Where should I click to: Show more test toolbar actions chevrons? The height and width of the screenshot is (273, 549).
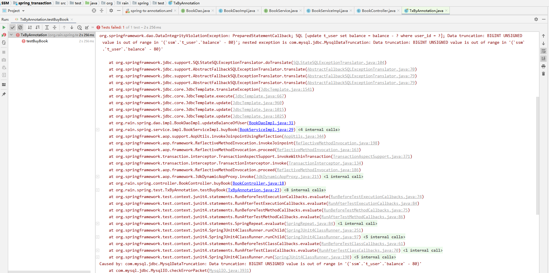tap(93, 27)
